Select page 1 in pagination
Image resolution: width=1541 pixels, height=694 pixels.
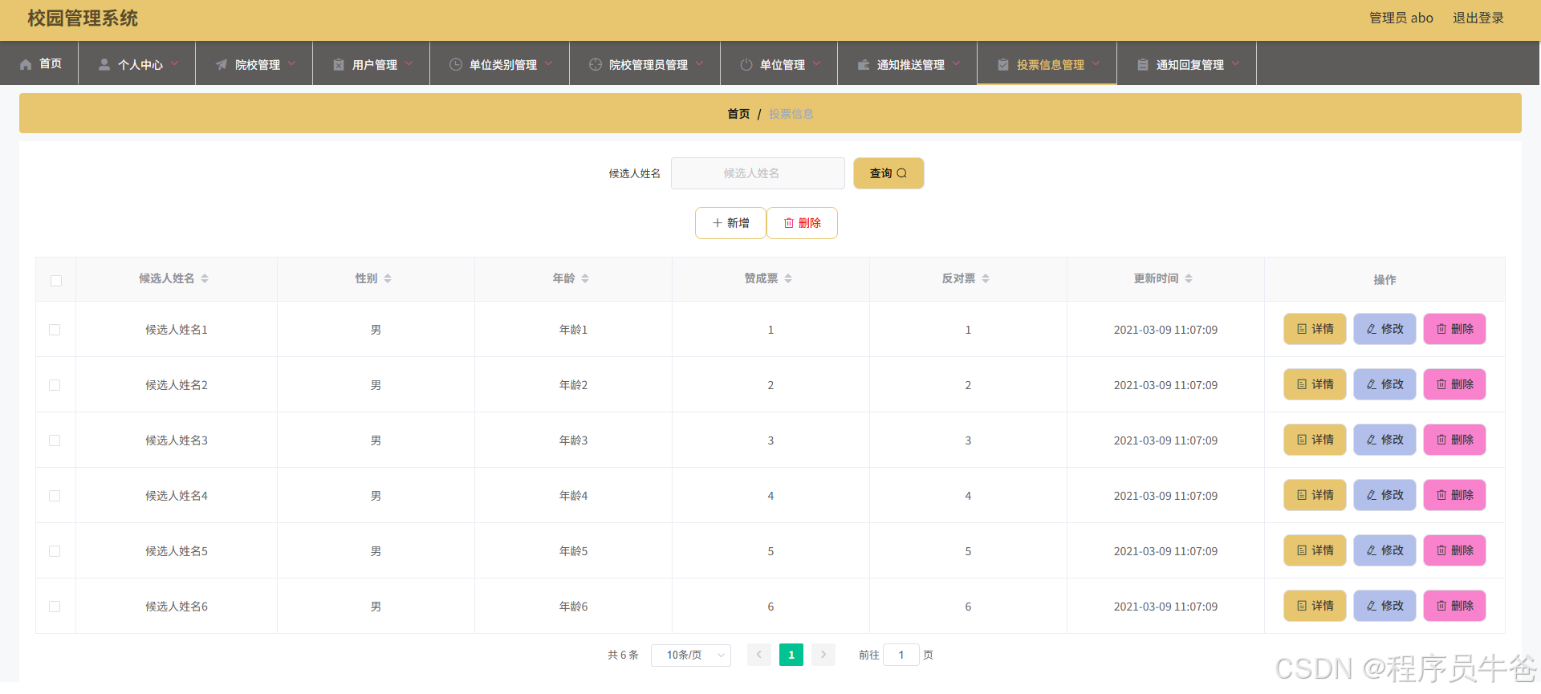point(791,655)
